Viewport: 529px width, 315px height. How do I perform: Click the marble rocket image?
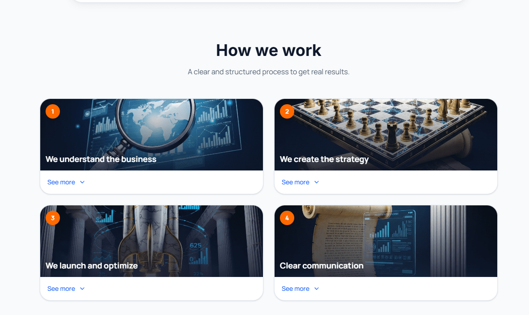click(x=152, y=241)
